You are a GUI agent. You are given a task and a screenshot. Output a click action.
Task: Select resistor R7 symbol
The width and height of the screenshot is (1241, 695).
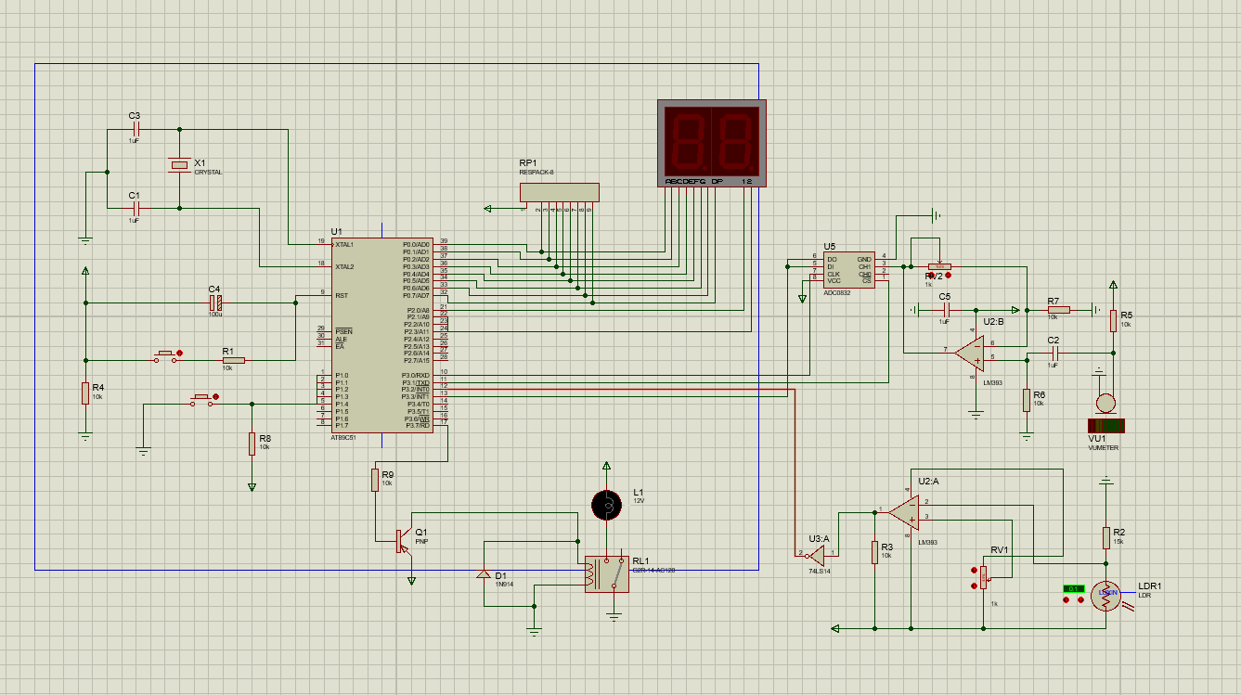click(1059, 310)
